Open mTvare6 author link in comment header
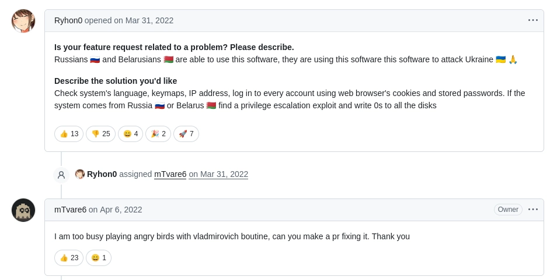The height and width of the screenshot is (280, 550). click(x=70, y=210)
